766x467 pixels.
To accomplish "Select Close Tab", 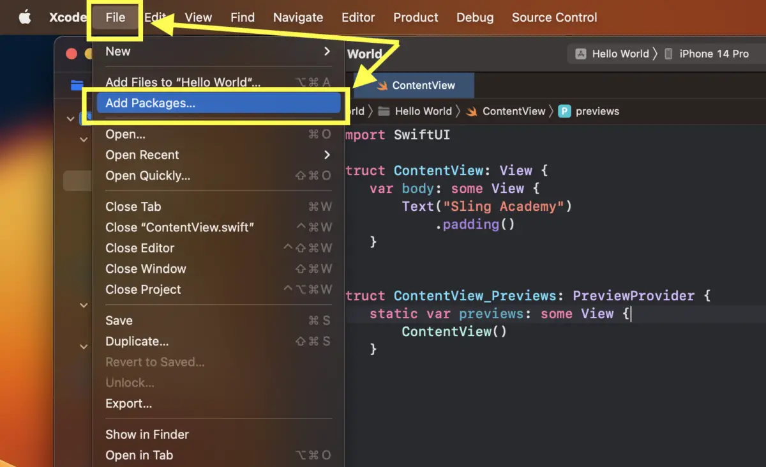I will pos(218,206).
